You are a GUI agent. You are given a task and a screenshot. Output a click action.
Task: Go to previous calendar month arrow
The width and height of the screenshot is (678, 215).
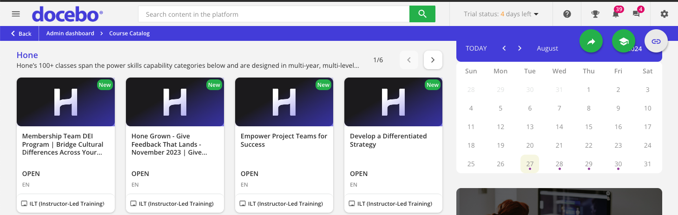point(504,48)
